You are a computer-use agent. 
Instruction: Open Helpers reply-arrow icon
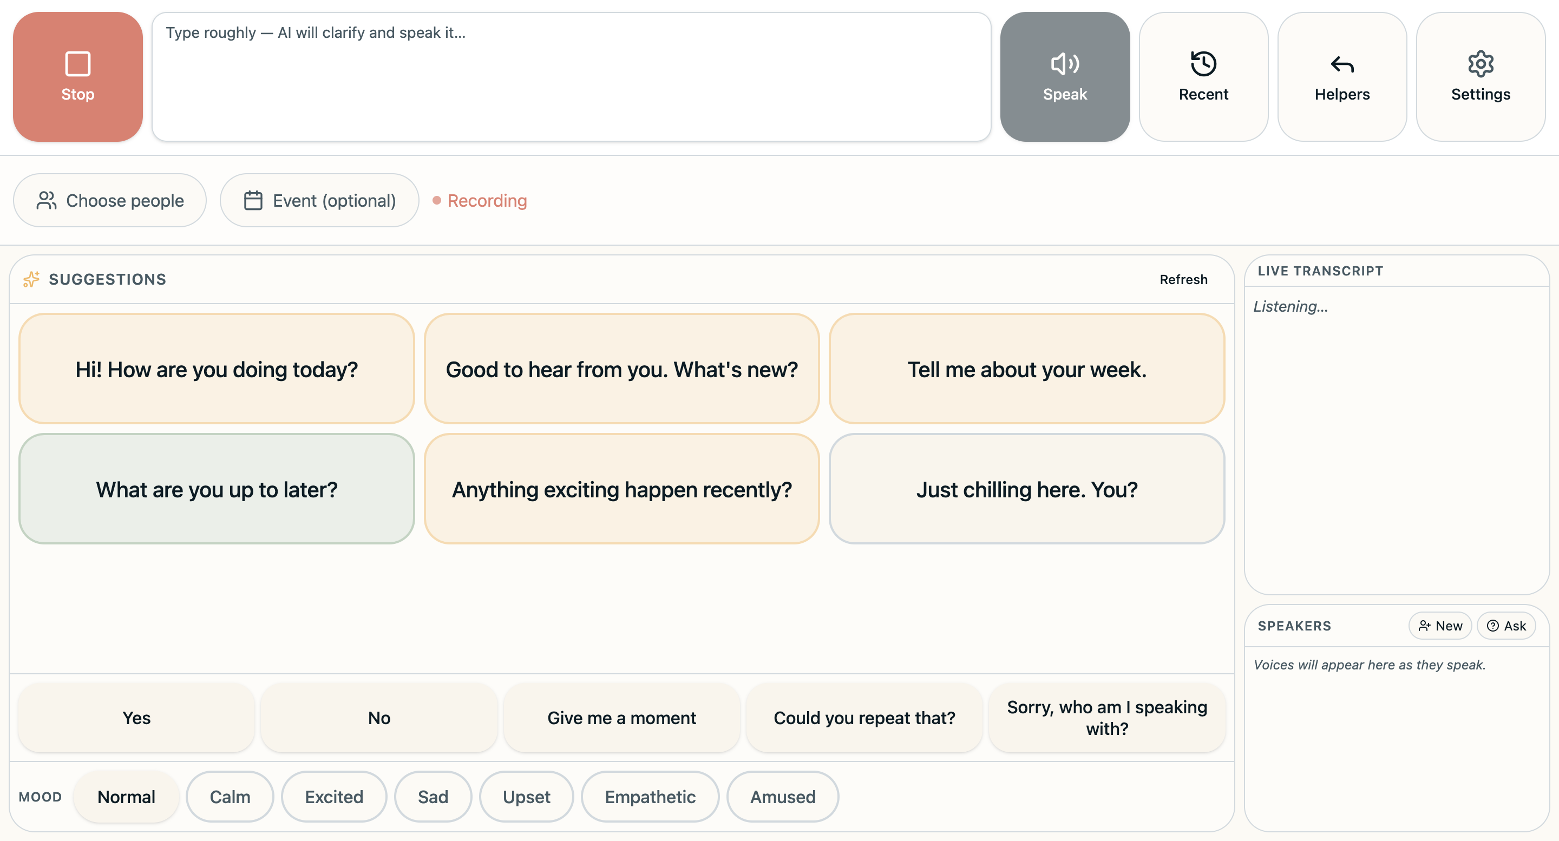pyautogui.click(x=1342, y=64)
